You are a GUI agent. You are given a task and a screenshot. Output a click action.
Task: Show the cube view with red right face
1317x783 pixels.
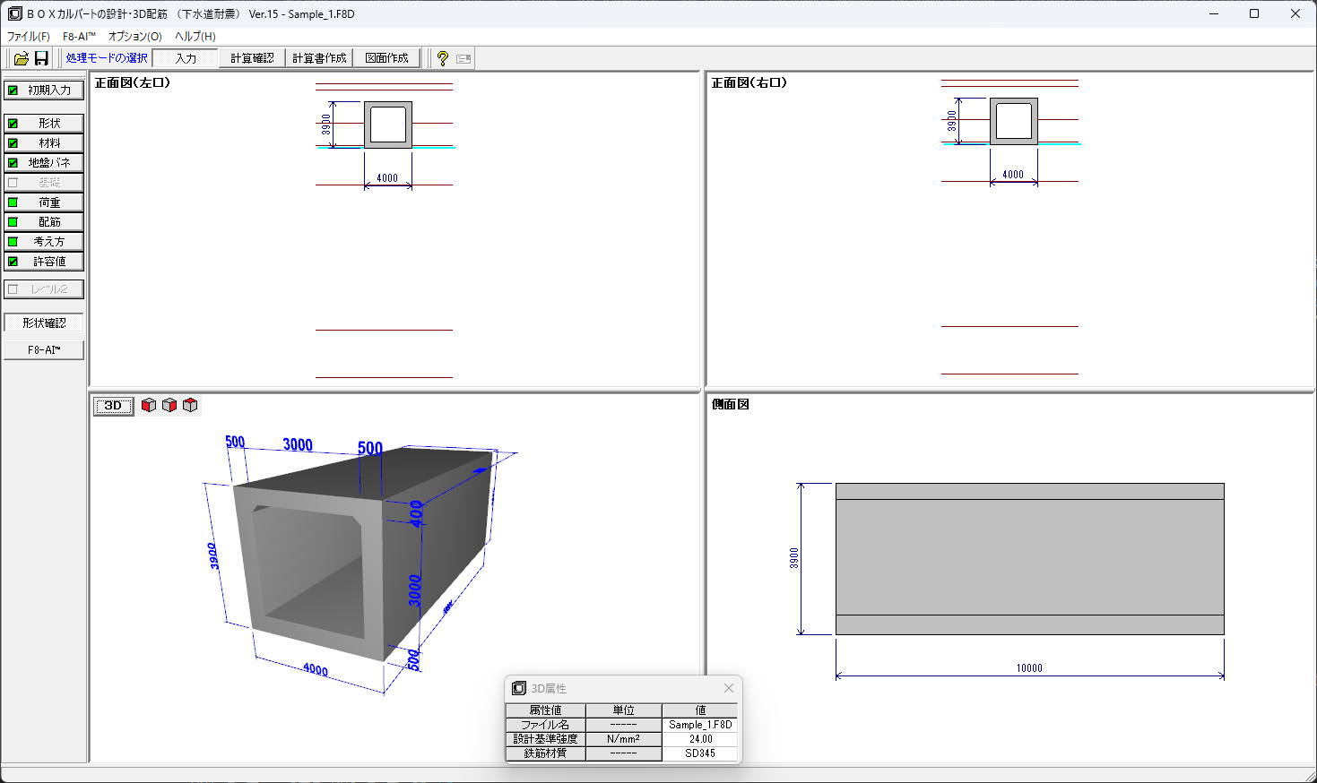tap(169, 406)
